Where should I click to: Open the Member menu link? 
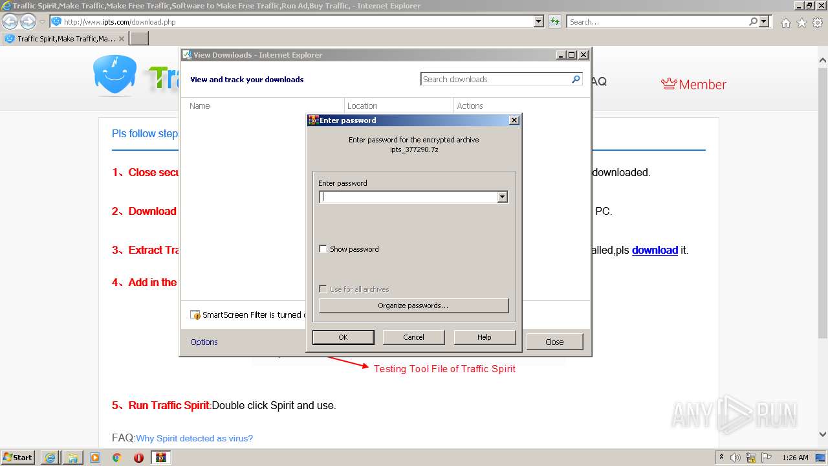(693, 84)
